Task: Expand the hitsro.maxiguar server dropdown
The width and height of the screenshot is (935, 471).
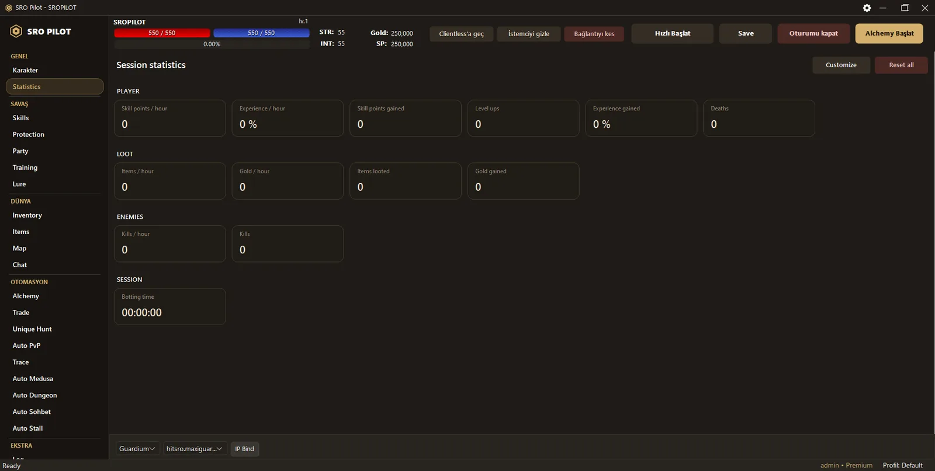Action: (x=195, y=449)
